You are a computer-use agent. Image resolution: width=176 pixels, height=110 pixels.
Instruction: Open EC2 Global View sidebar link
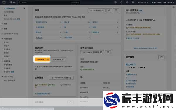pos(9,12)
